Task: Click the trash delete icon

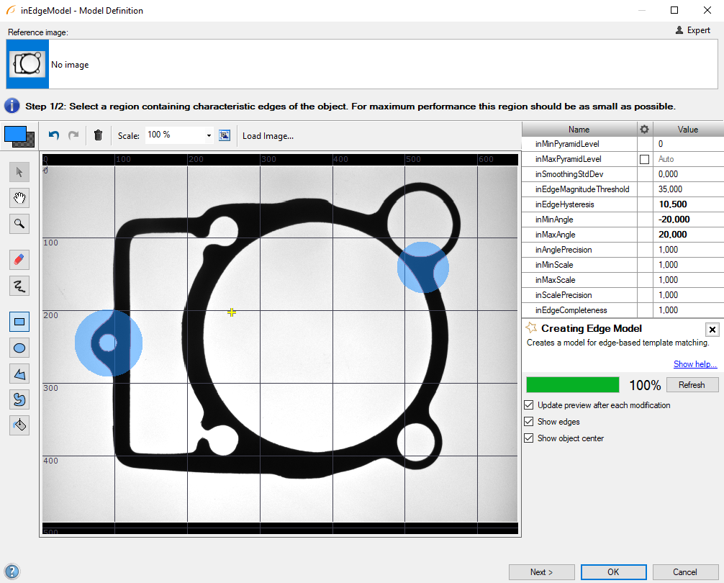Action: (99, 135)
